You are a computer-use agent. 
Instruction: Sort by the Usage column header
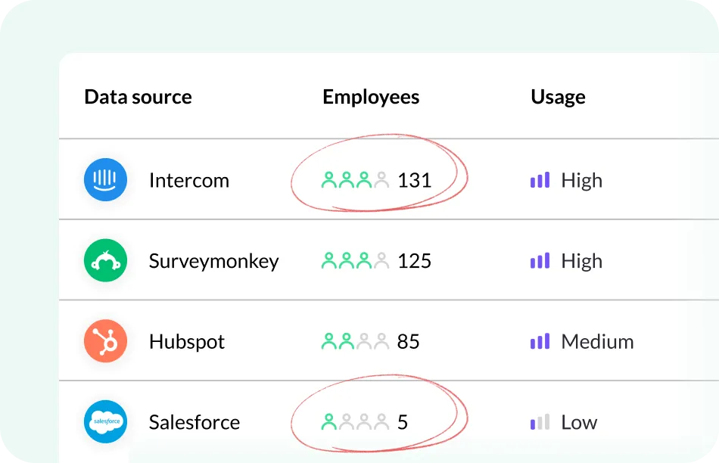[558, 97]
